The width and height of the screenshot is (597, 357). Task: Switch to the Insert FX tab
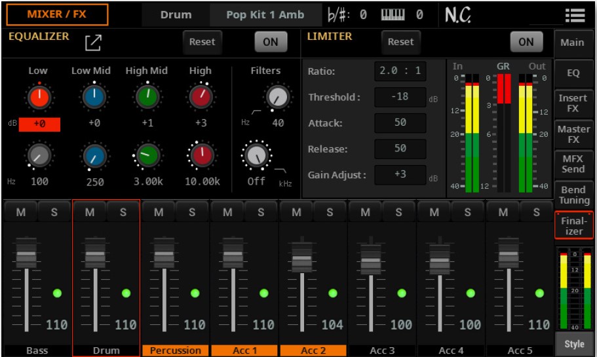(x=573, y=103)
